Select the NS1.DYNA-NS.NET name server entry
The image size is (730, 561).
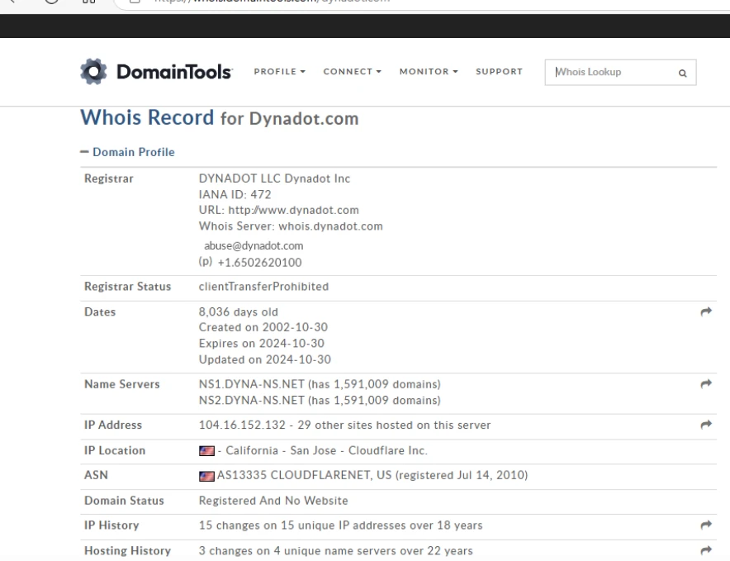click(252, 384)
